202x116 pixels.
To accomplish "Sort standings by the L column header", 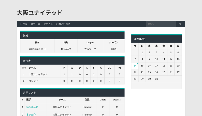I will coord(87,68).
